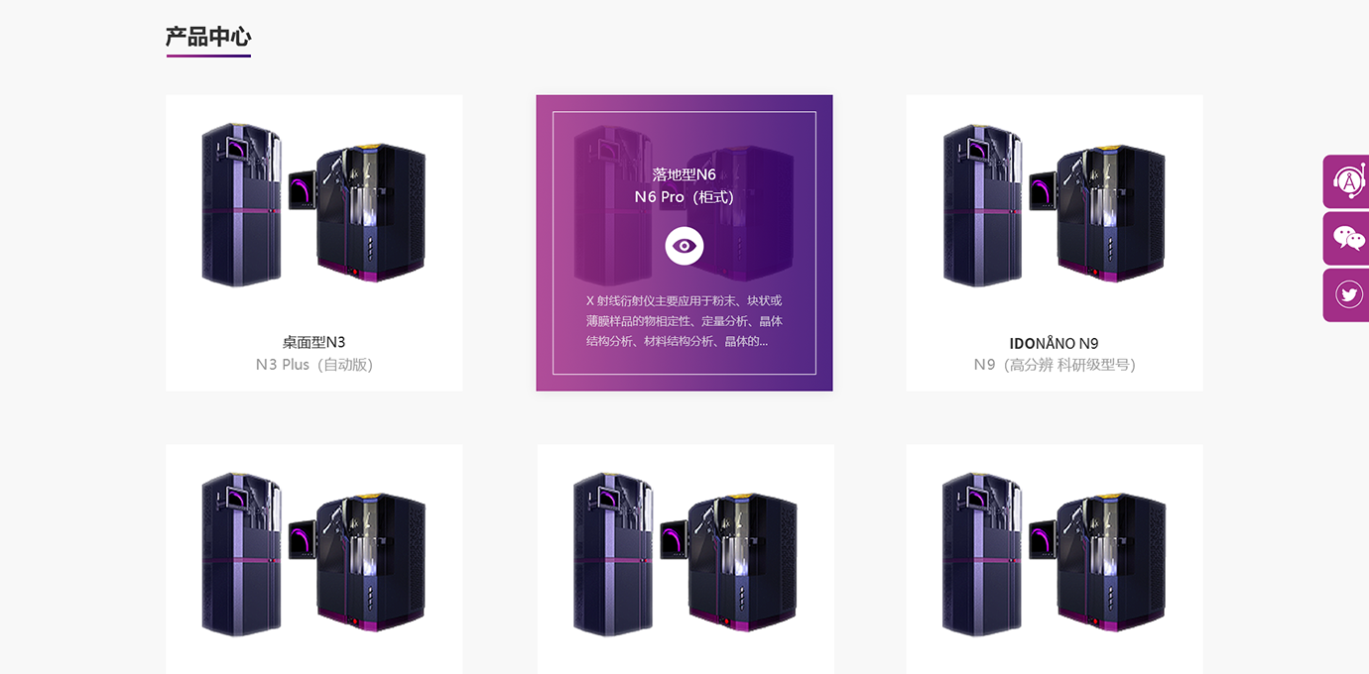Select the 产品中心 section heading
The height and width of the screenshot is (674, 1369).
pos(208,38)
